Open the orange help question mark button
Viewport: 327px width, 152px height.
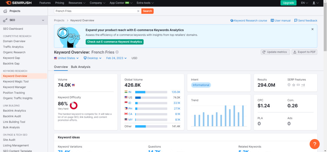coord(315,144)
